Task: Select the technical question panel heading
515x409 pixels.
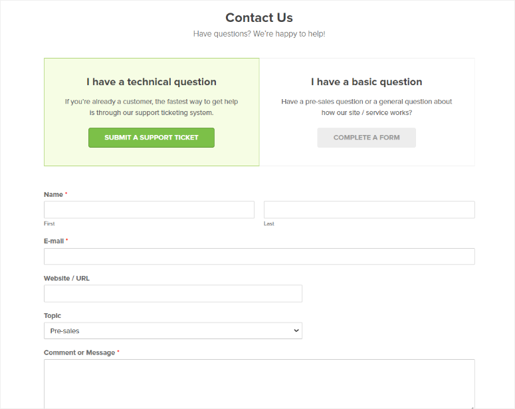Action: tap(152, 82)
